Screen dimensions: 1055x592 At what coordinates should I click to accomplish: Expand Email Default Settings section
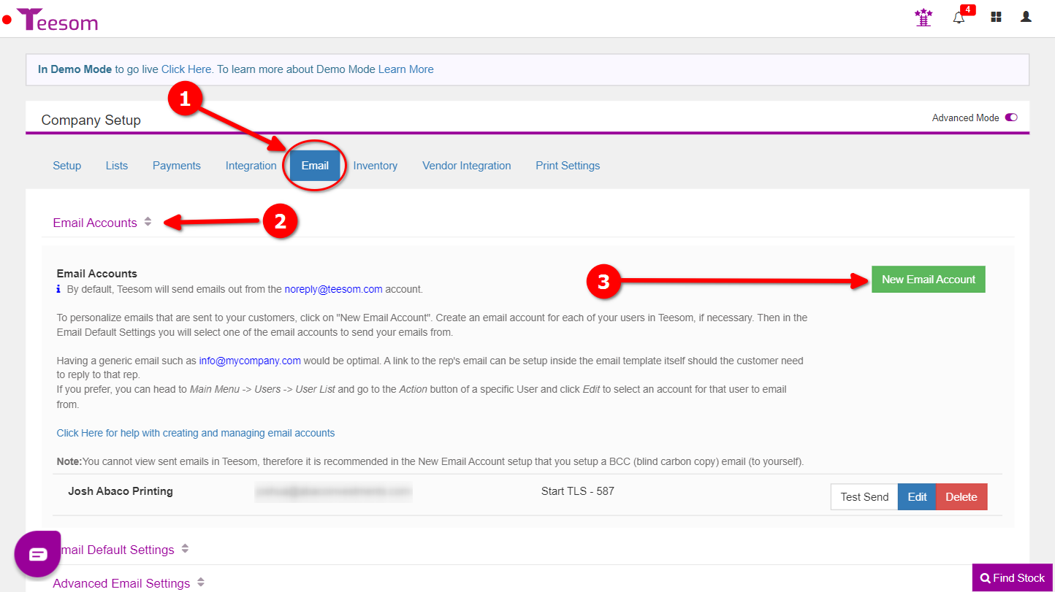point(121,550)
